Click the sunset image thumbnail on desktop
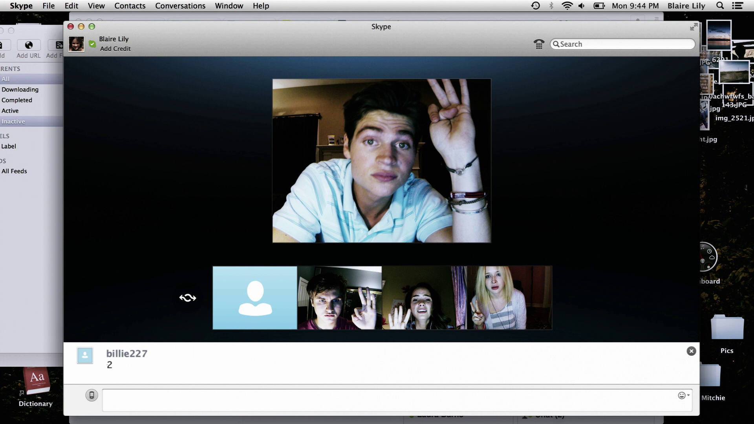Screen dimensions: 754x424 719,35
